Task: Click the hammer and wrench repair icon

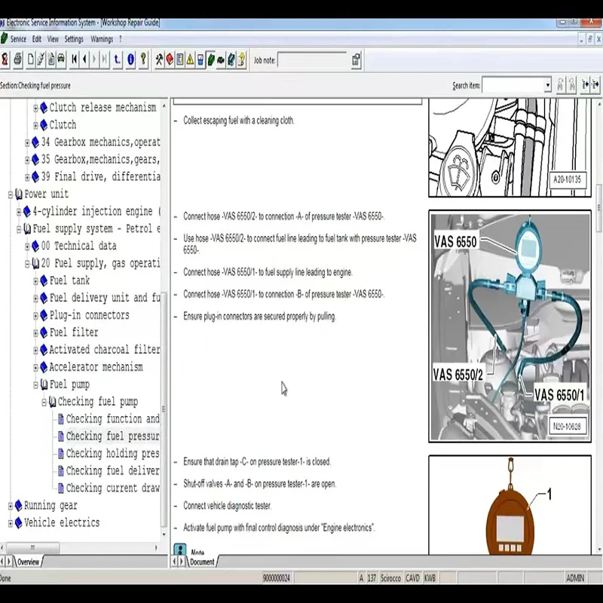Action: pos(159,59)
